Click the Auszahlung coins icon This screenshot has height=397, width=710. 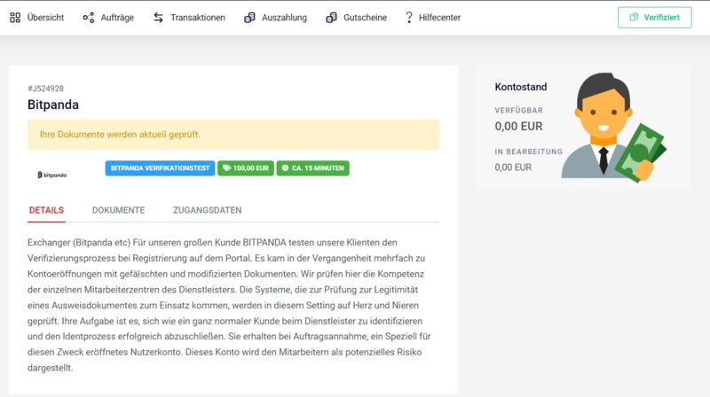click(x=249, y=18)
